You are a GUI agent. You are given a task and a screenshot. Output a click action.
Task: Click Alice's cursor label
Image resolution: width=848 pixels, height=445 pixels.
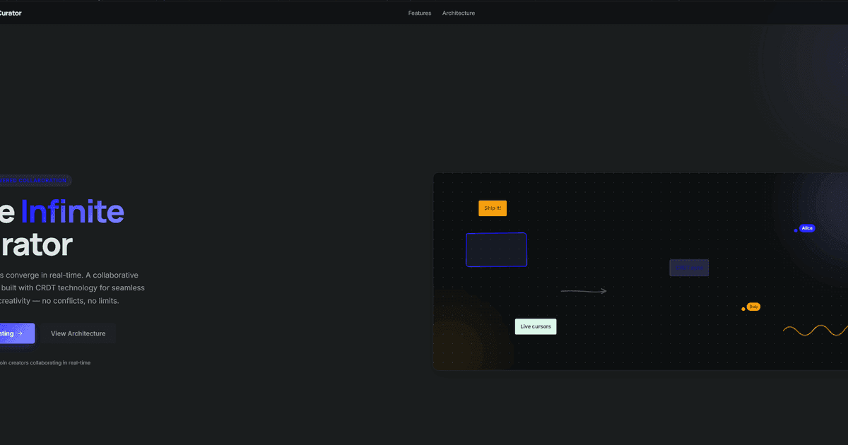coord(807,228)
